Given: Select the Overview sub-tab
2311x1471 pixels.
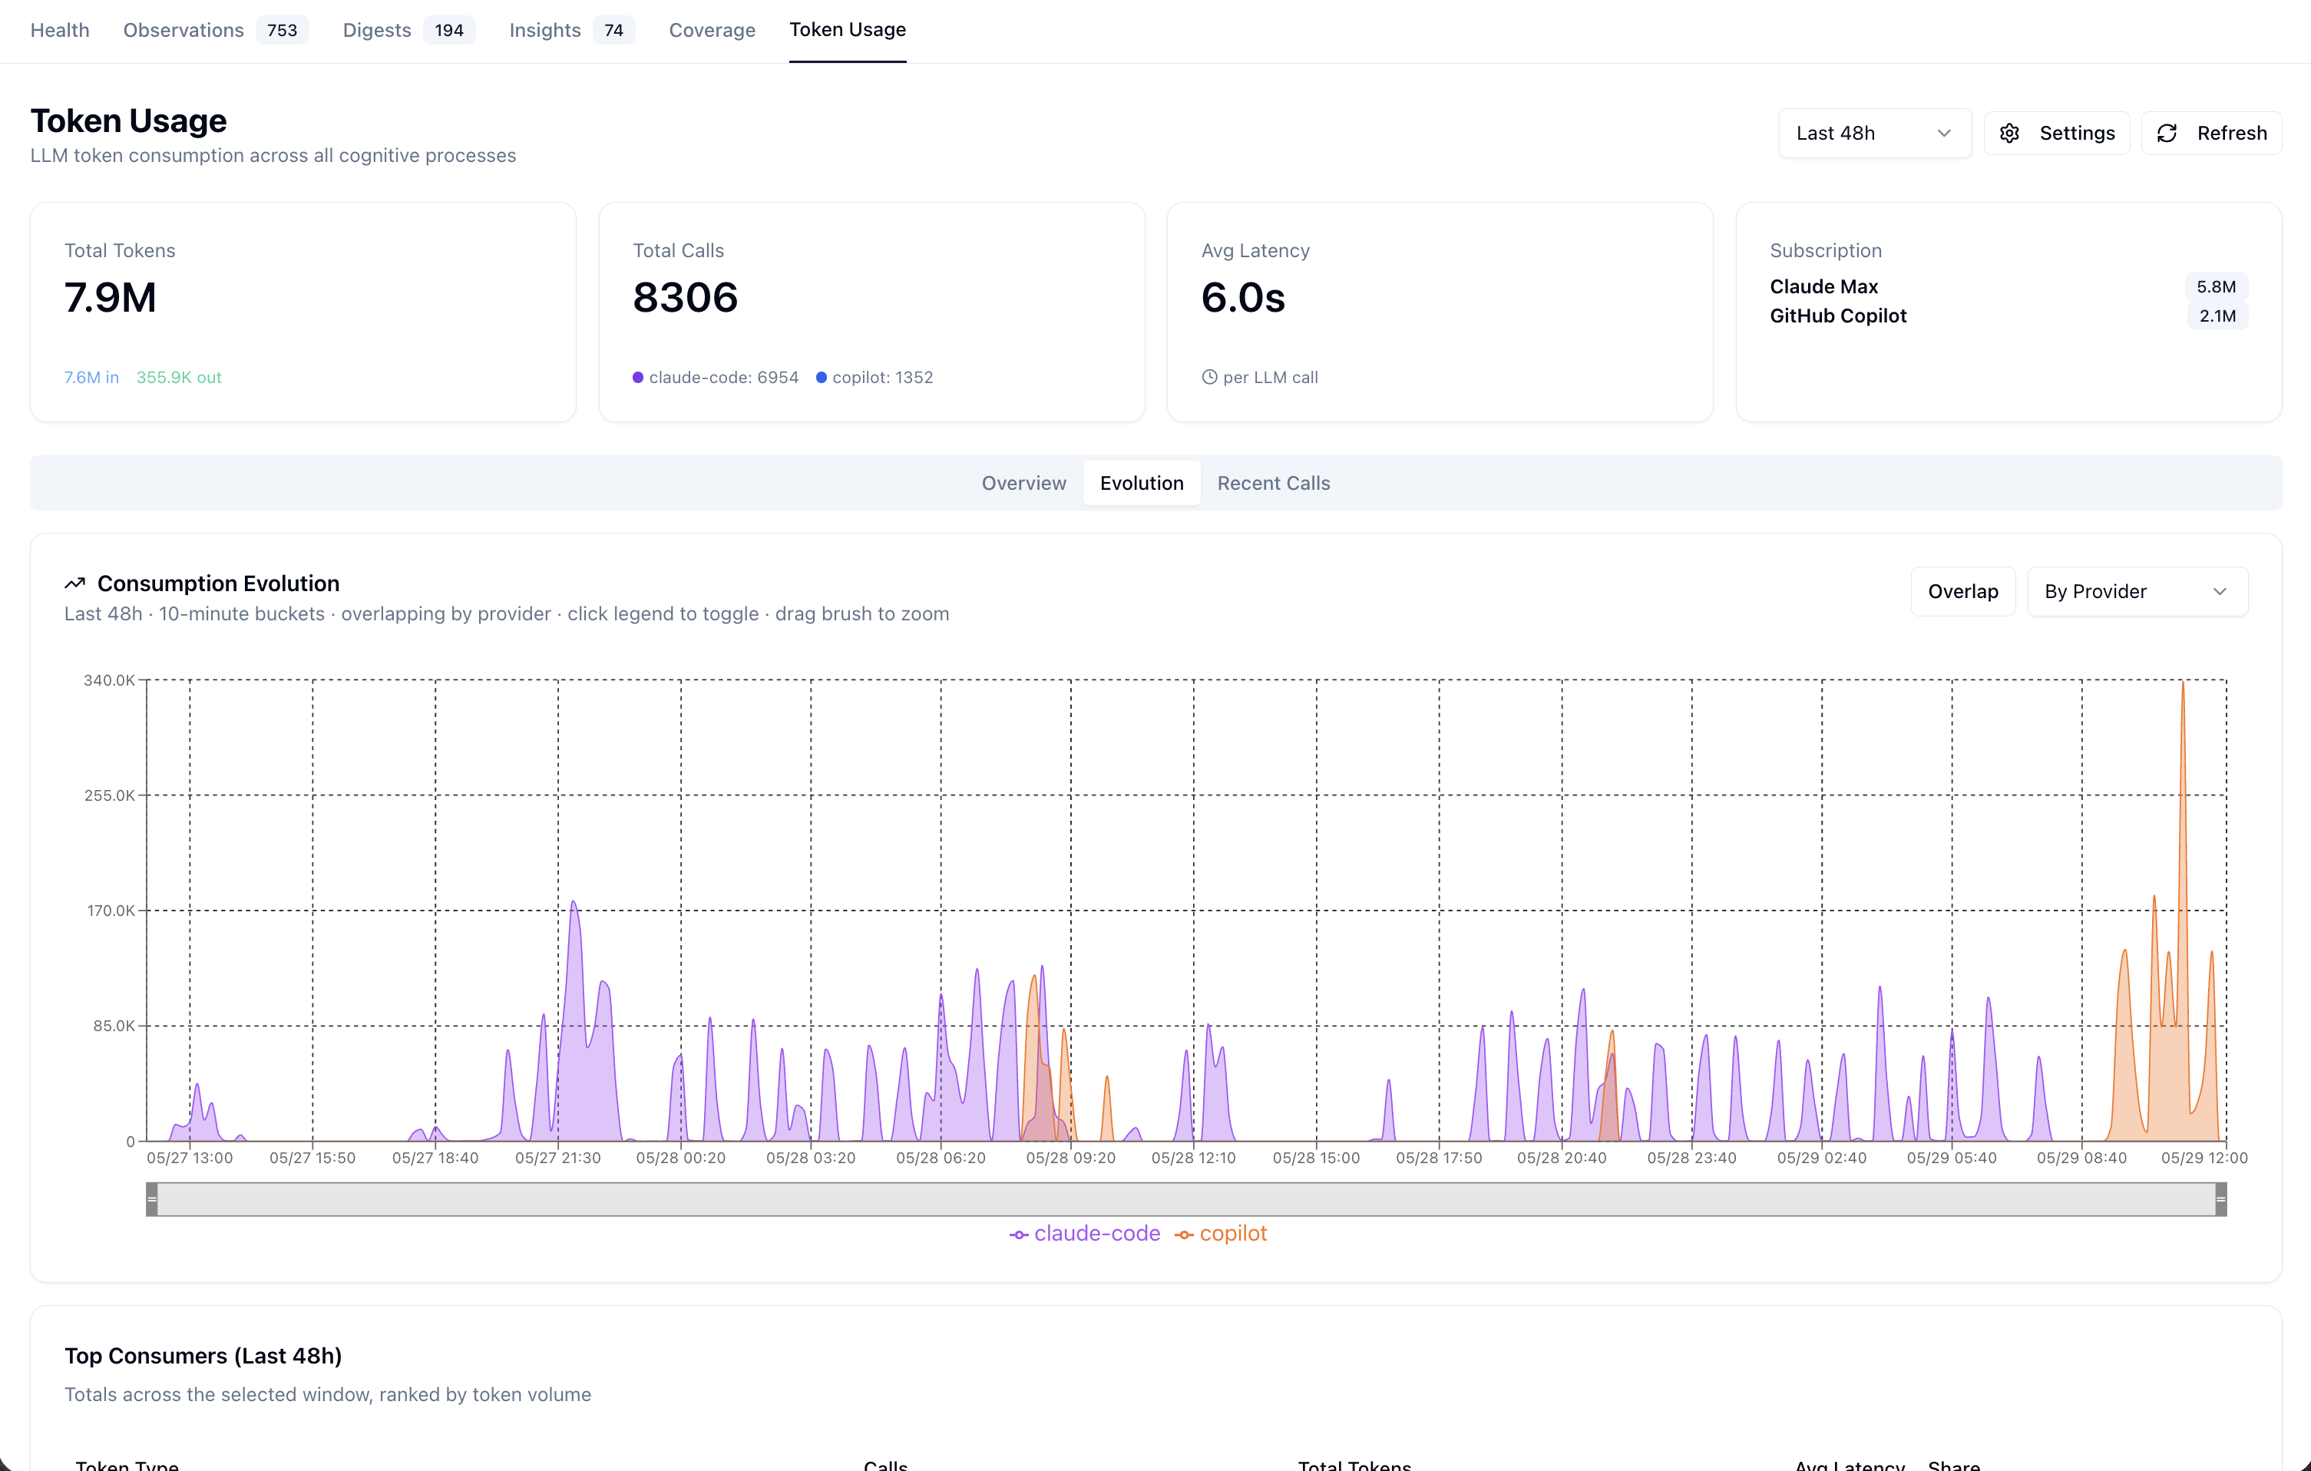Looking at the screenshot, I should 1023,483.
